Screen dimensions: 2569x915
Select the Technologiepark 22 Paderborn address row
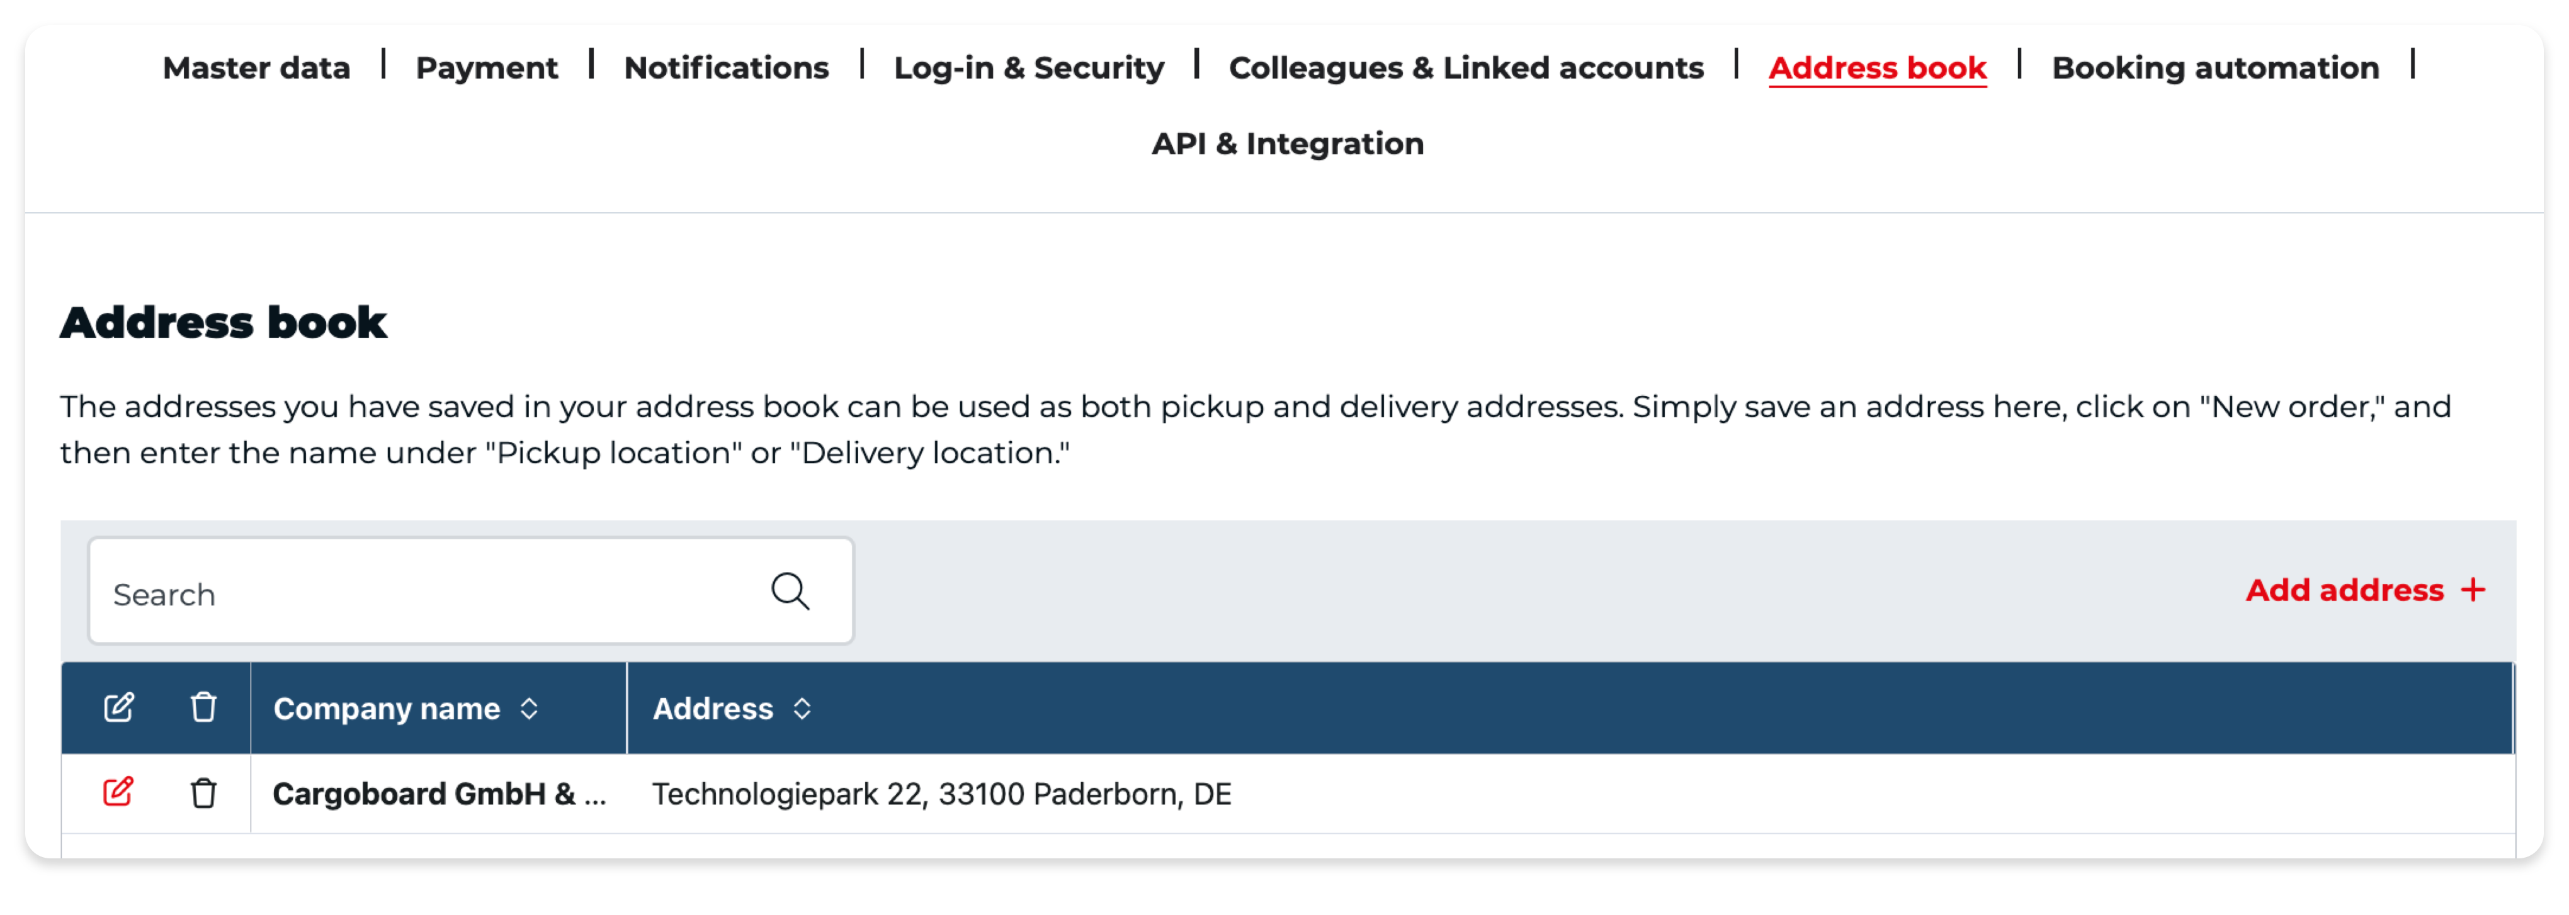coord(1288,794)
